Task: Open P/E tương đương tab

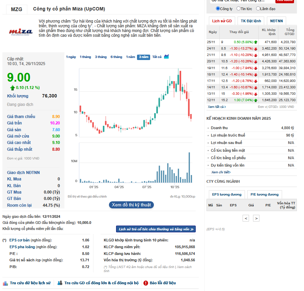Action: pos(265,195)
